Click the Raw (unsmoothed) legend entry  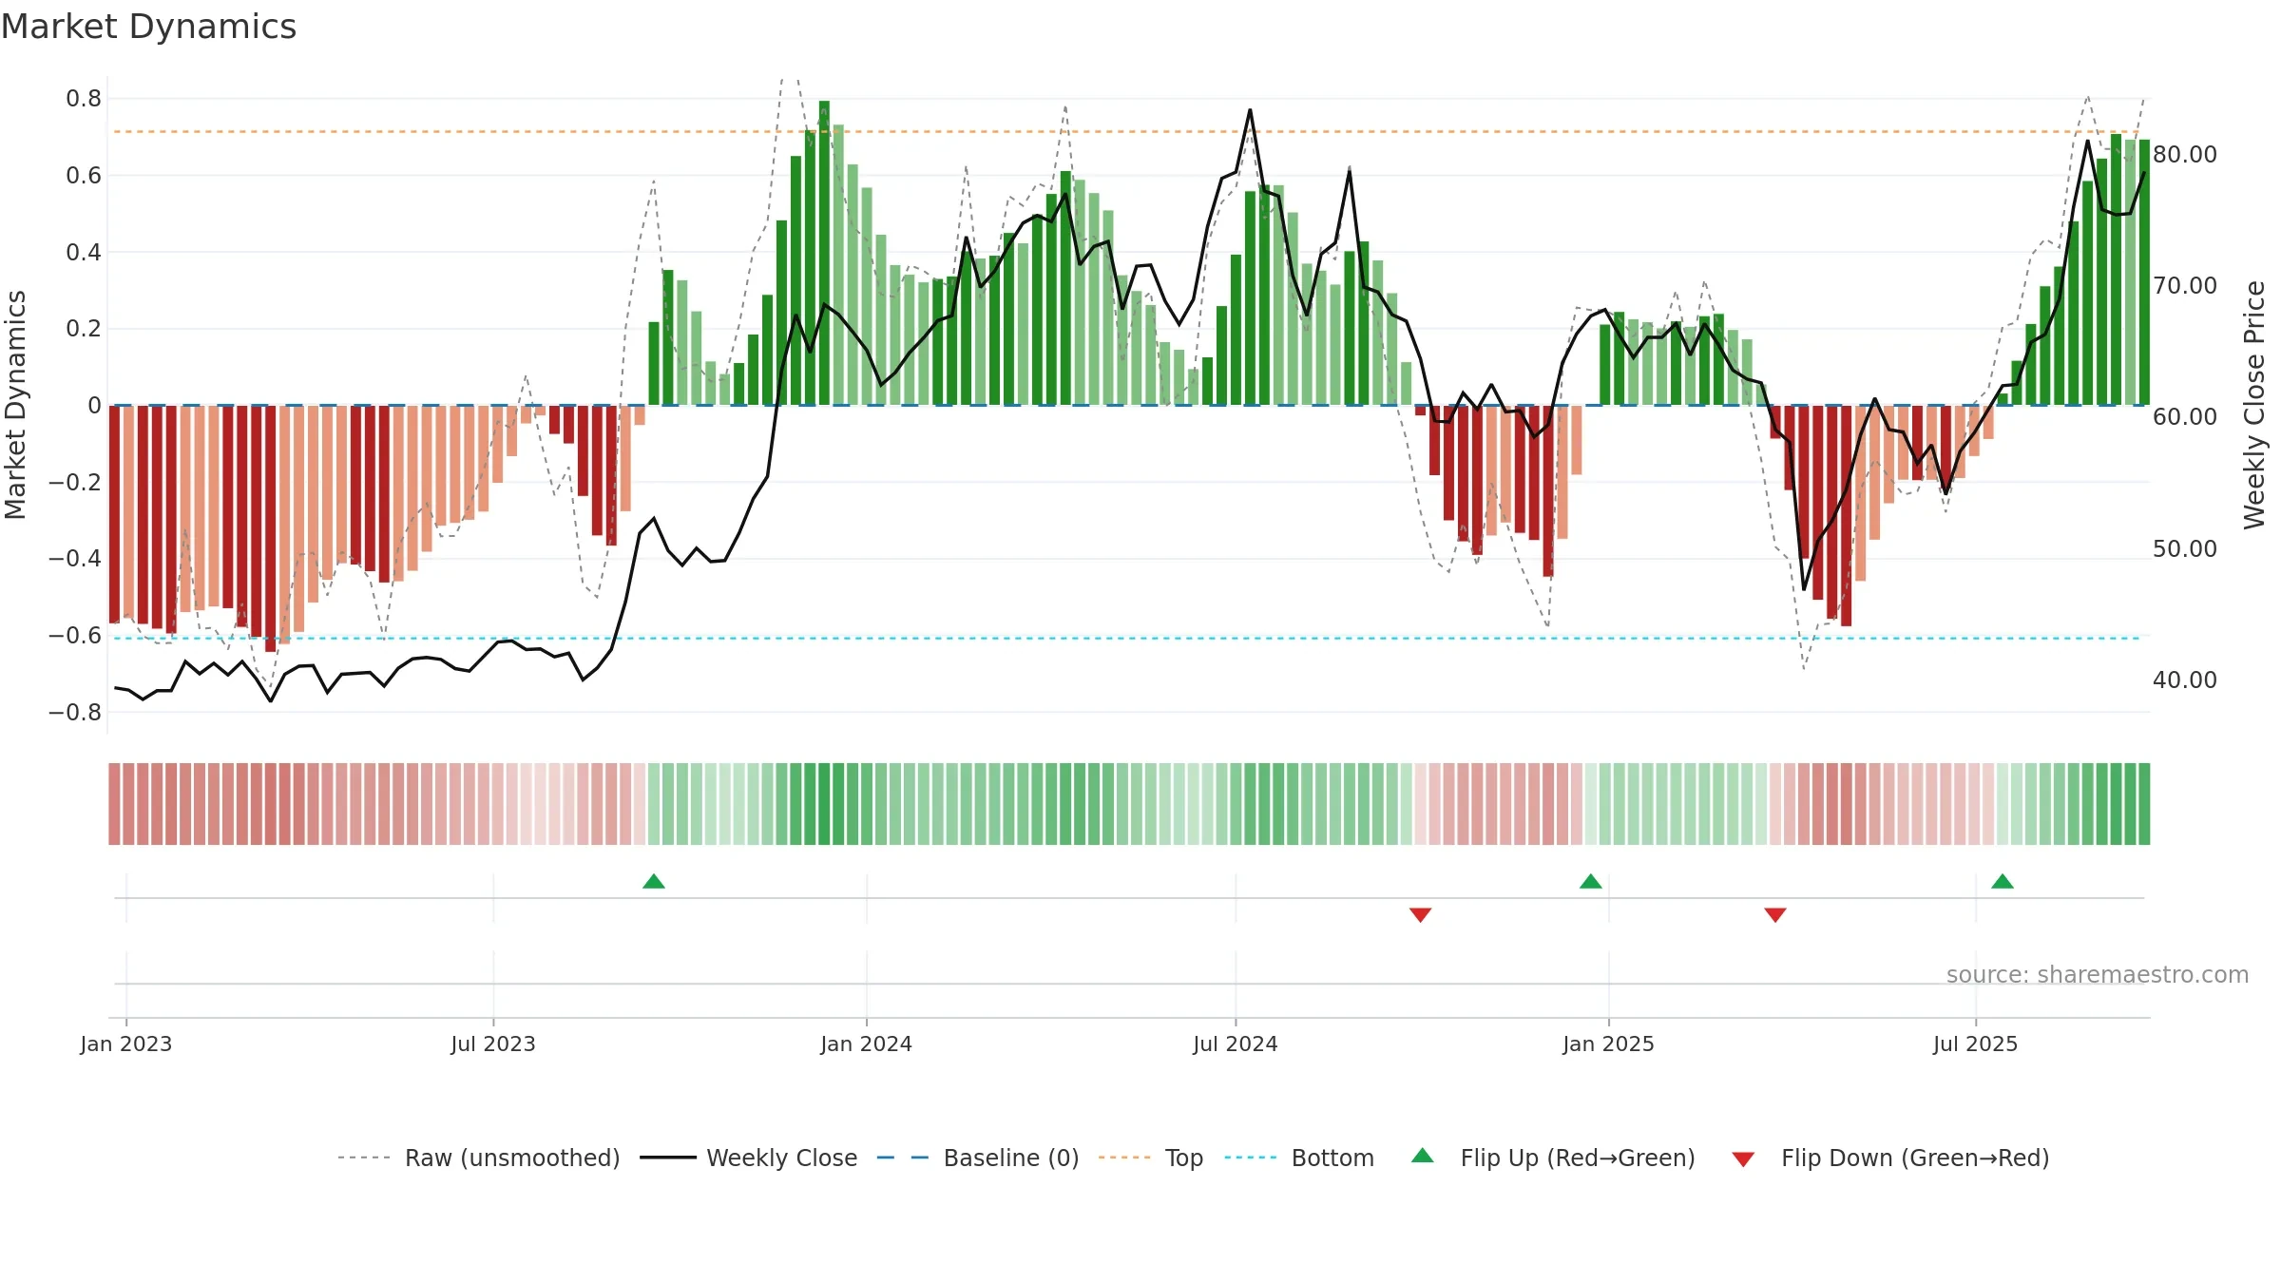tap(479, 1158)
